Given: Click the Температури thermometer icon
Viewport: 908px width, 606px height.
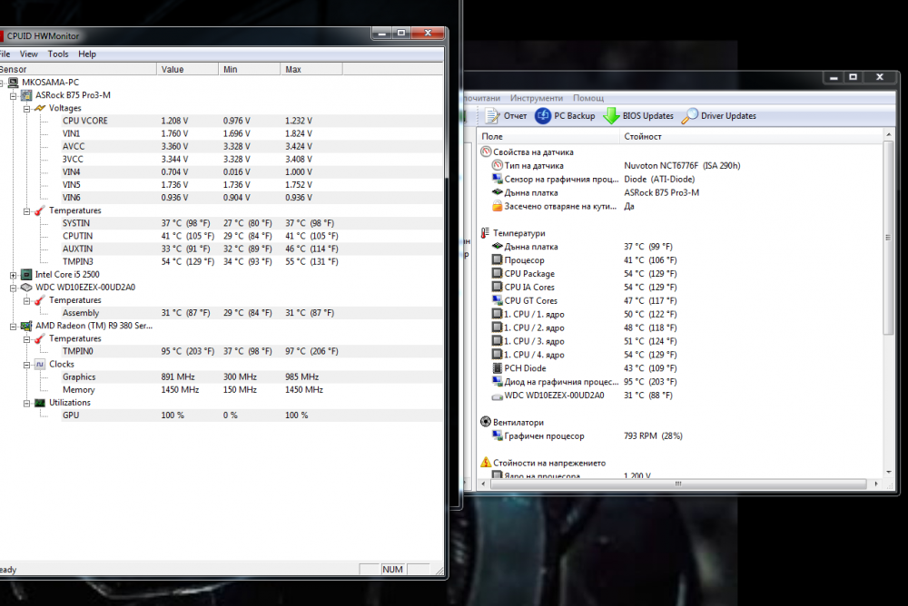Looking at the screenshot, I should (485, 232).
